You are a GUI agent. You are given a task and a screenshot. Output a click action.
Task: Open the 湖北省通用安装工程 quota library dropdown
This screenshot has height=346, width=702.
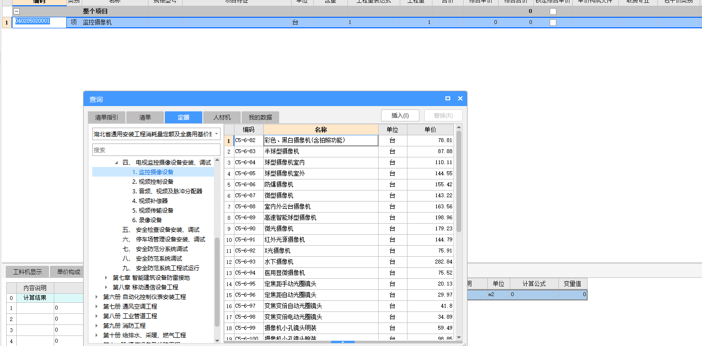(x=217, y=134)
